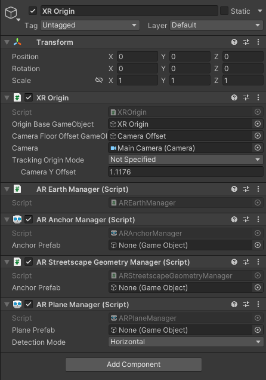Screen dimensions: 266x380
Task: Open the Detection Mode Horizontal dropdown
Action: (185, 342)
